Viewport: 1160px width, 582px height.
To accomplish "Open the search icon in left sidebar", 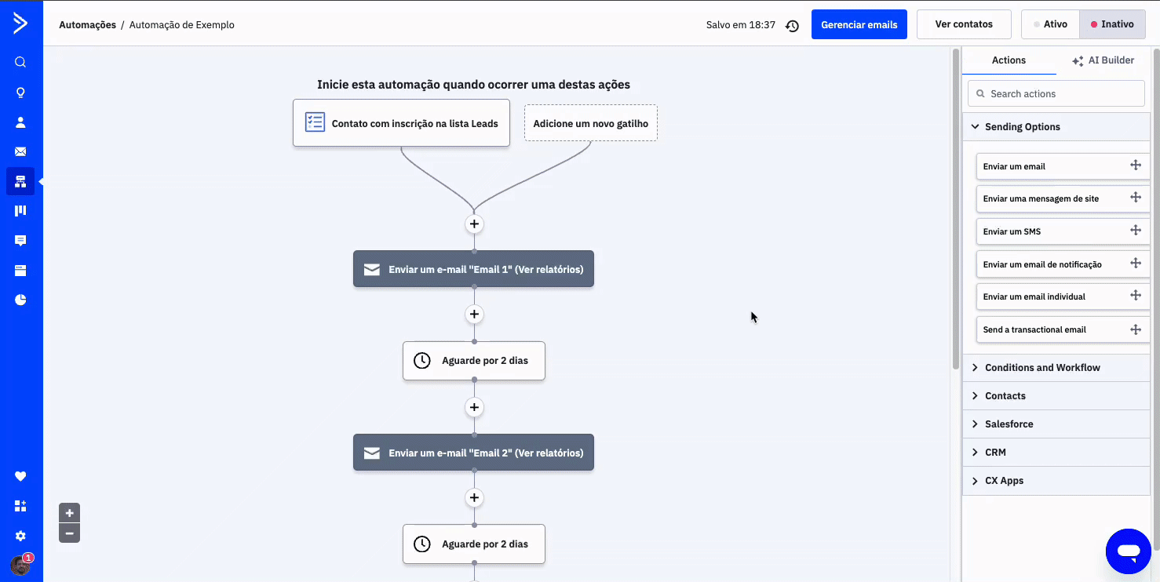I will pyautogui.click(x=20, y=63).
